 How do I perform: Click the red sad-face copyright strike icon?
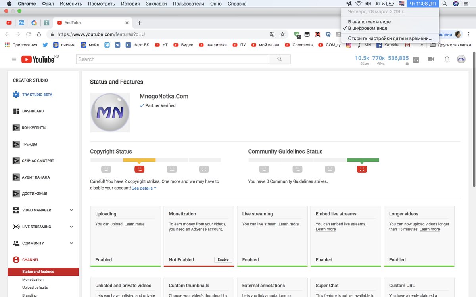(x=139, y=169)
